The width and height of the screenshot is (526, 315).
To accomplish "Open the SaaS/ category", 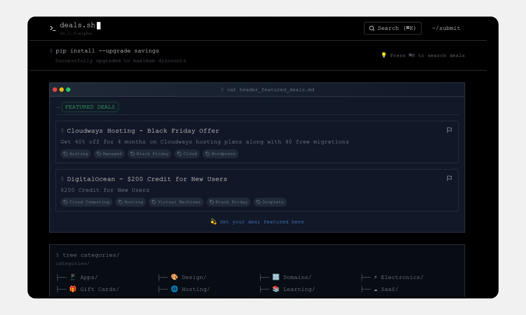I will pyautogui.click(x=390, y=289).
